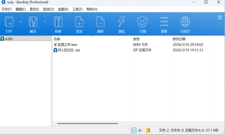Viewport: 225px width, 135px height.
Task: Open the 工具(T) menu
Action: tap(77, 9)
